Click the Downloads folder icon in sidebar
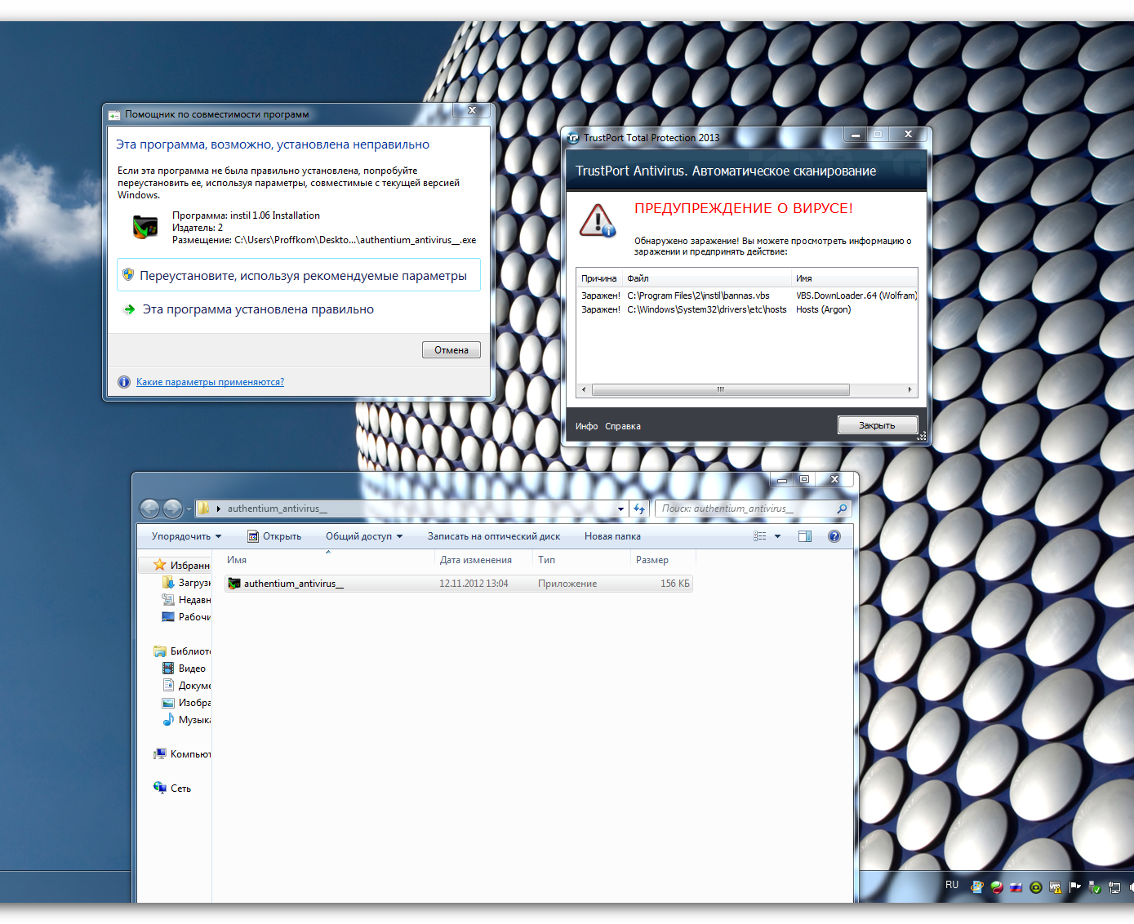 [168, 582]
